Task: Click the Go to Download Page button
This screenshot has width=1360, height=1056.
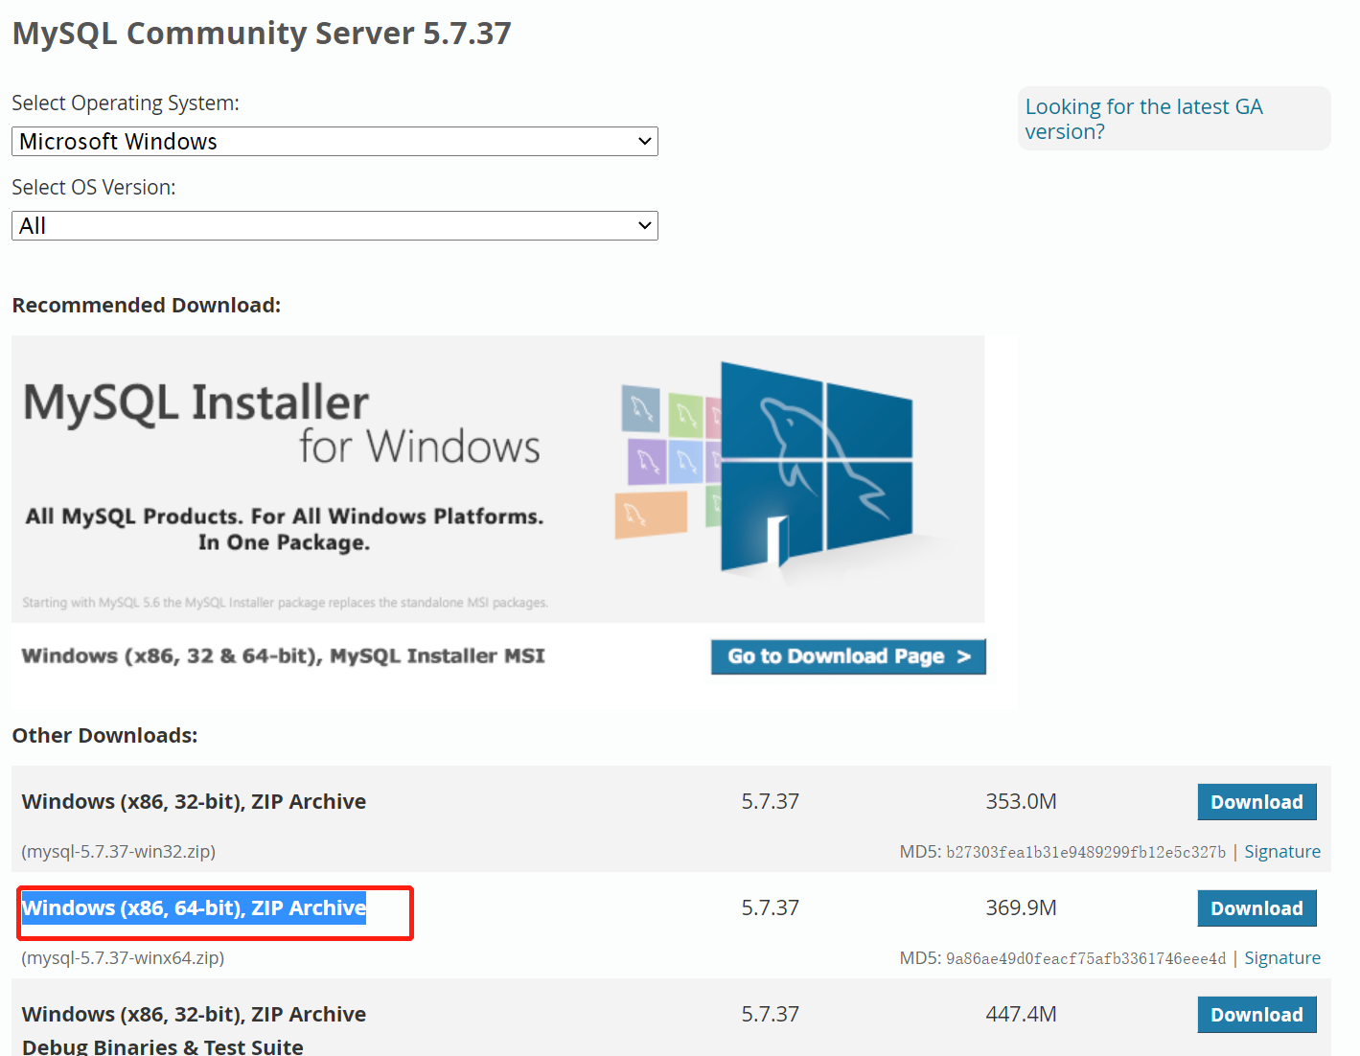Action: click(x=848, y=656)
